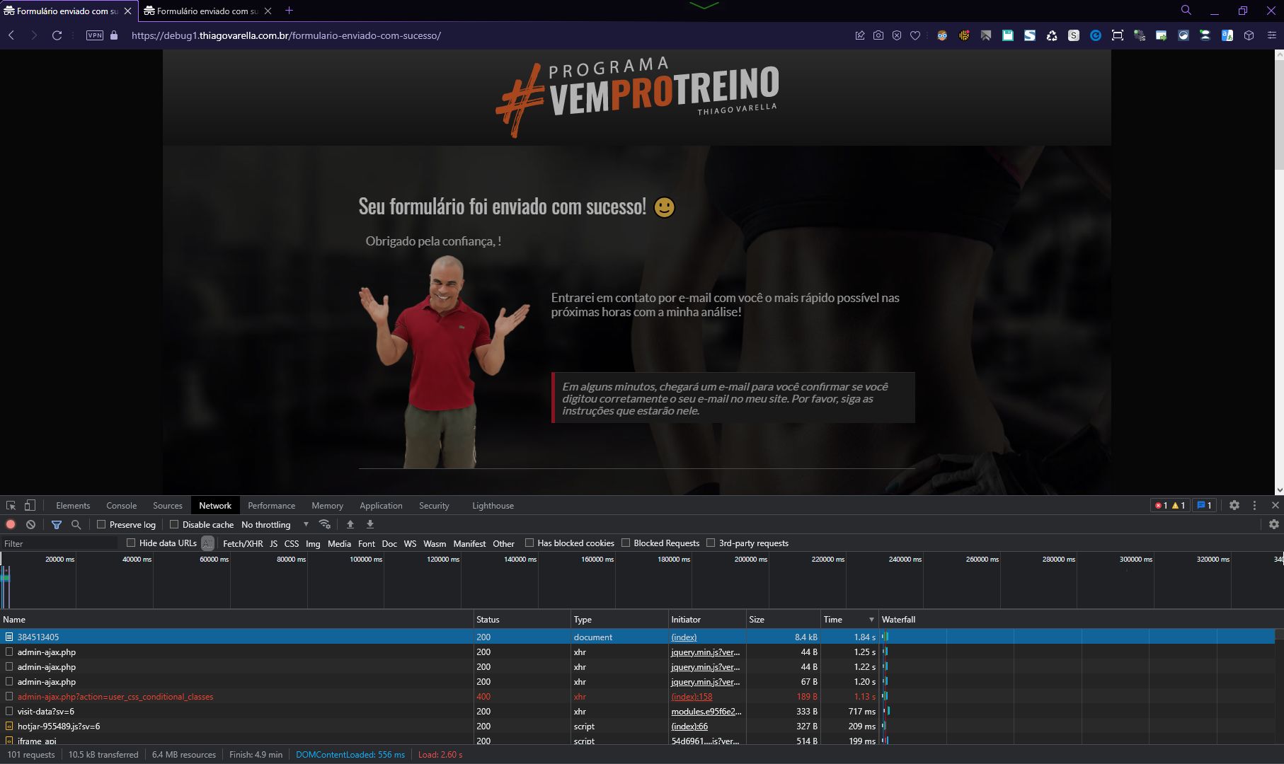The width and height of the screenshot is (1284, 764).
Task: Open DevTools three-dot customize menu
Action: [1254, 506]
